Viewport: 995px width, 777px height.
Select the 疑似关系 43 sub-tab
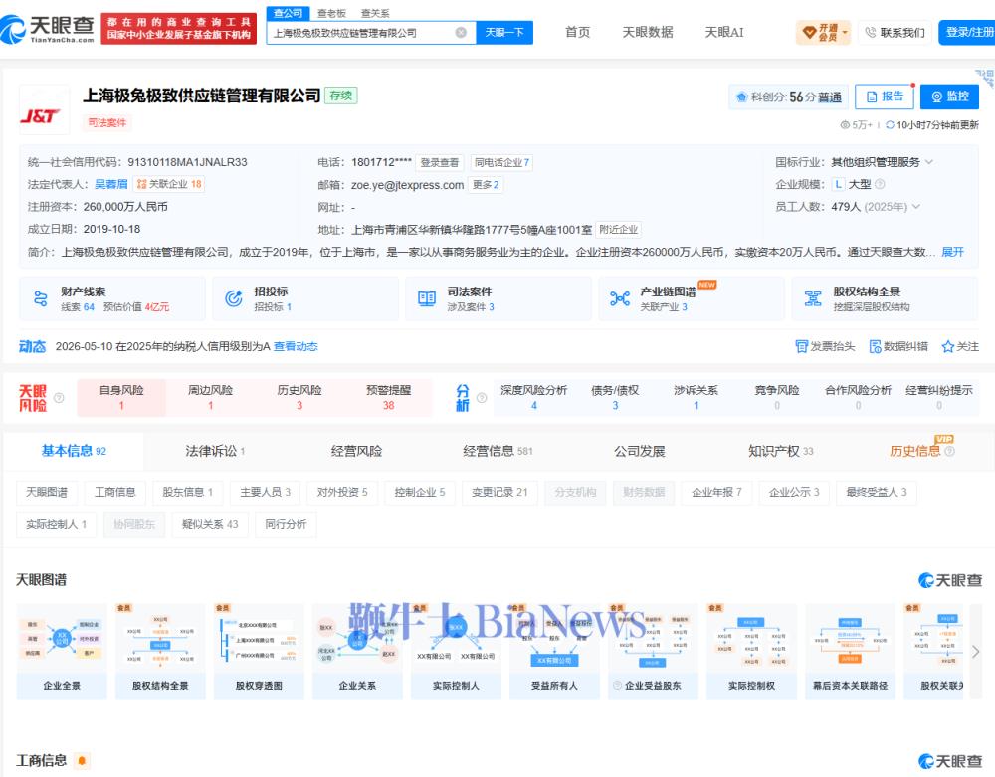point(210,524)
